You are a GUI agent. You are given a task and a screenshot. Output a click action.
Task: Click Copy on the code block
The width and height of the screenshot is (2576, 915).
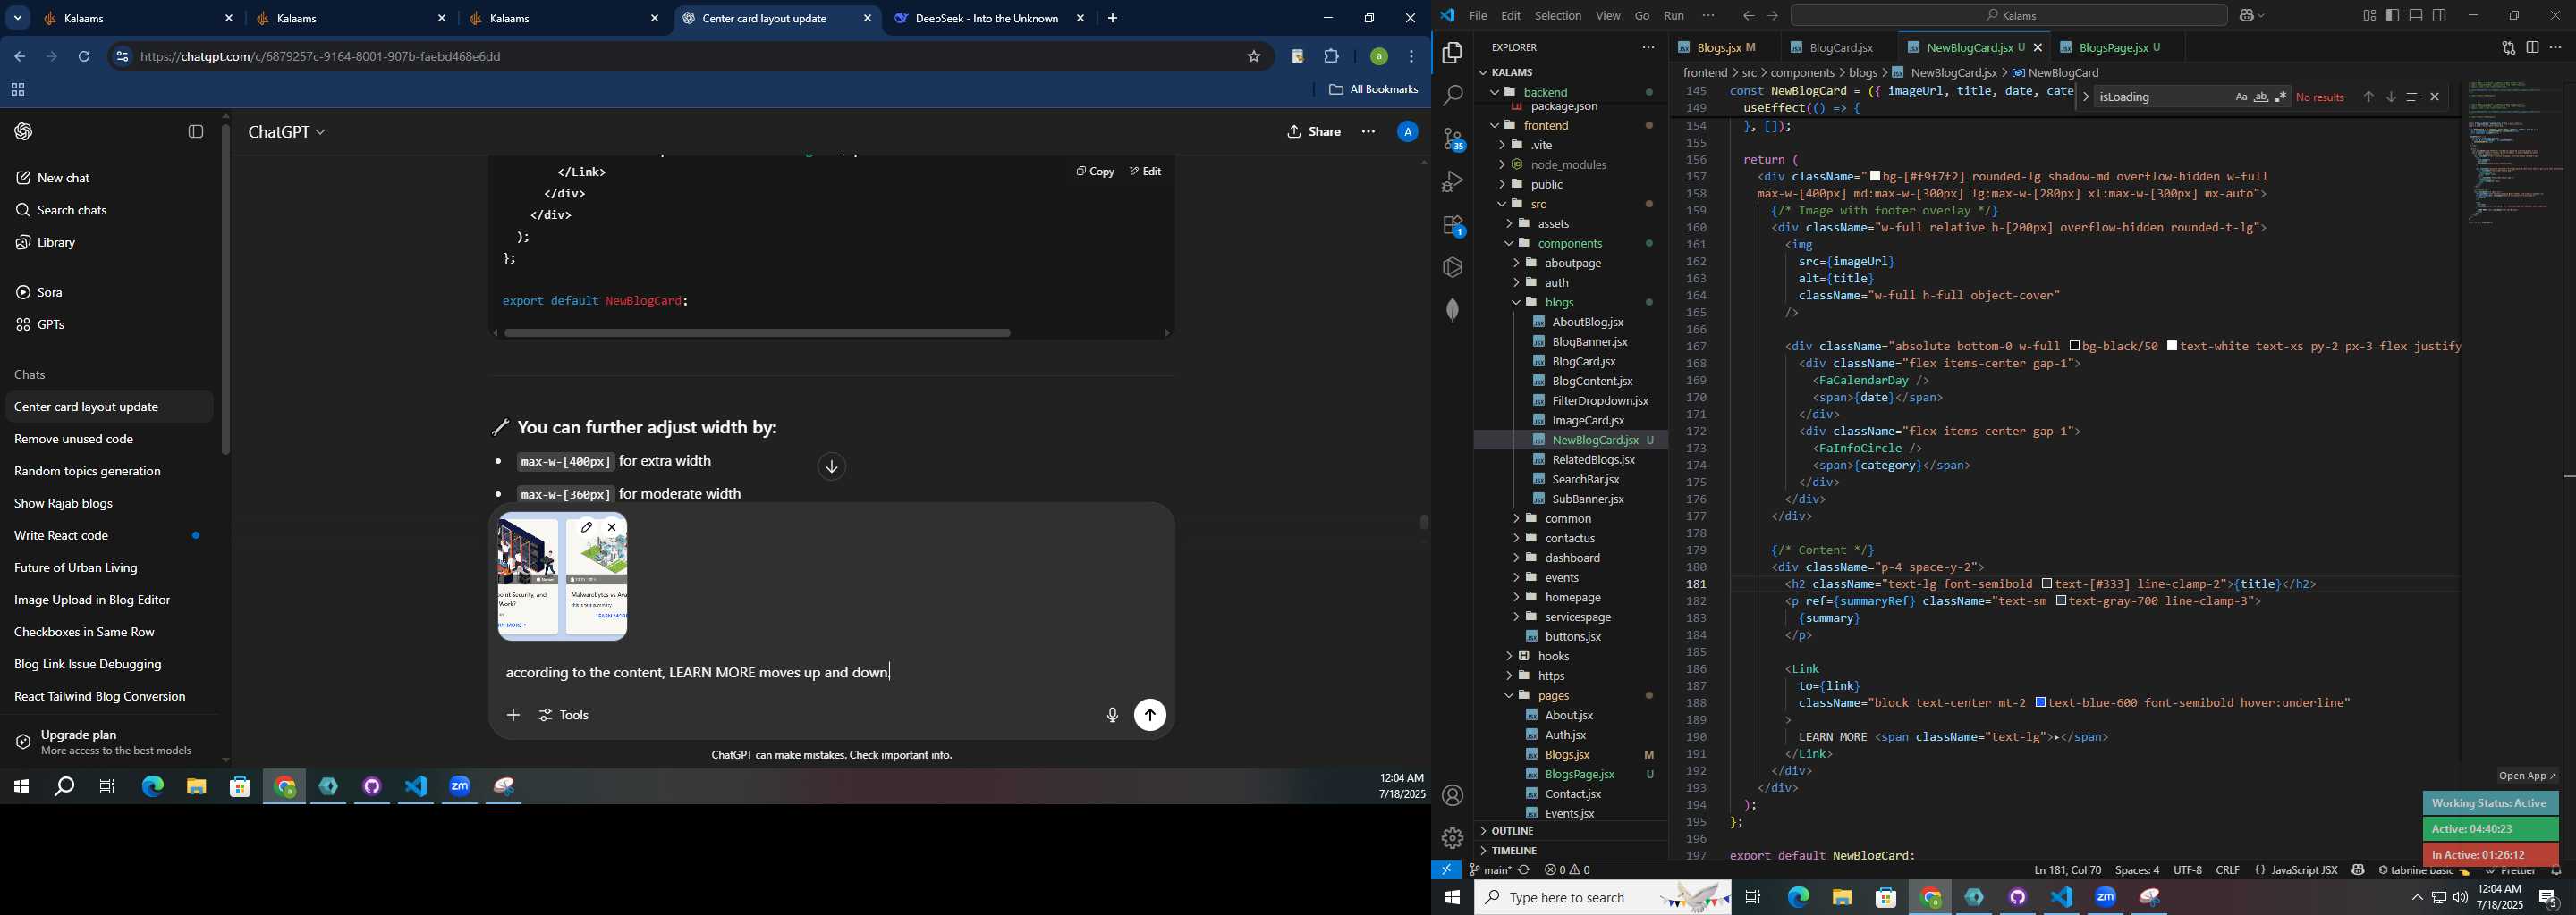coord(1095,172)
